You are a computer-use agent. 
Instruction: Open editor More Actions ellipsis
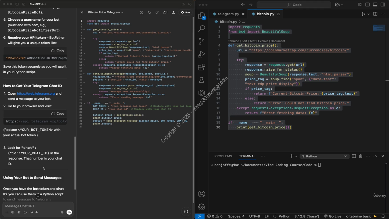(x=383, y=14)
